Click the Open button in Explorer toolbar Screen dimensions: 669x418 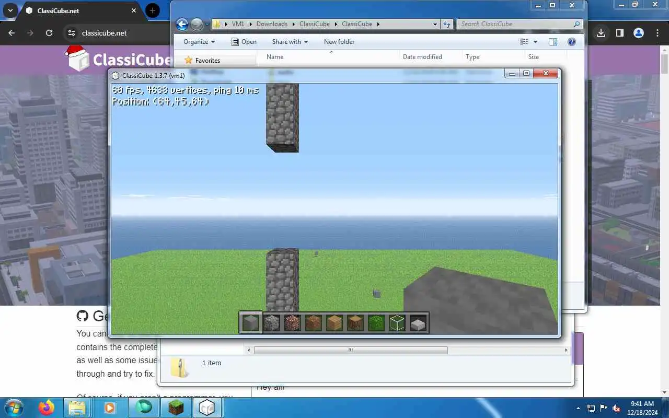pyautogui.click(x=244, y=42)
